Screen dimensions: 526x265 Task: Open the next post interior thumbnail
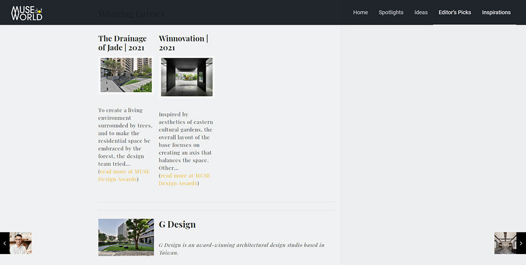(x=505, y=243)
